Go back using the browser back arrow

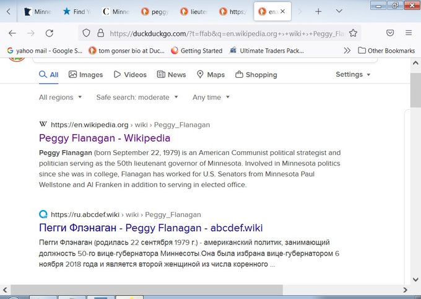point(12,33)
